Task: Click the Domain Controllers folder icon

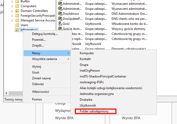Action: (x=17, y=11)
